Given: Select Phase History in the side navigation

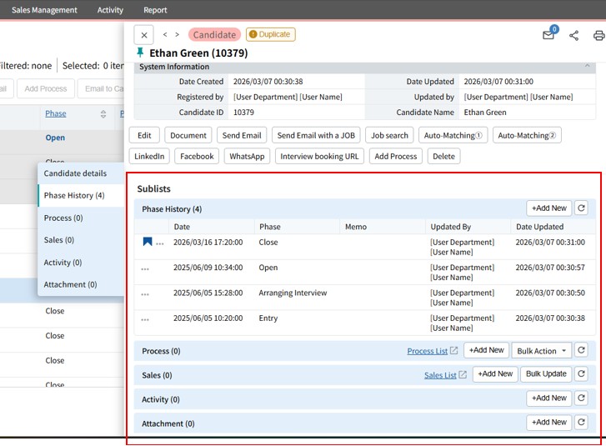Looking at the screenshot, I should pyautogui.click(x=74, y=195).
